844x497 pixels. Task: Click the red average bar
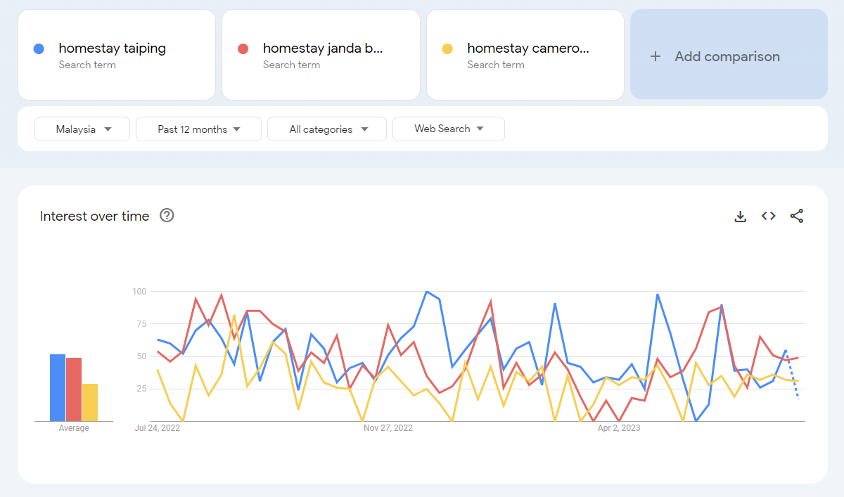coord(74,389)
